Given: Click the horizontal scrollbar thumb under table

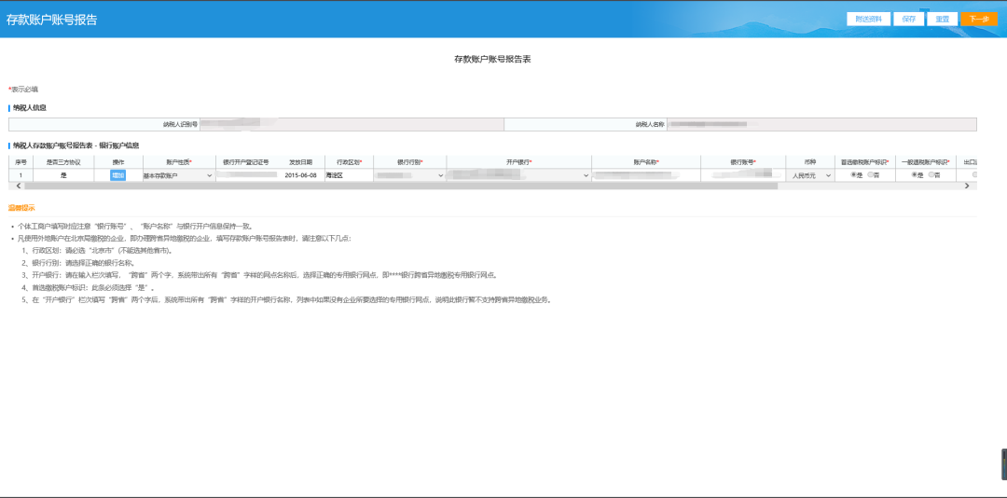Looking at the screenshot, I should click(401, 186).
